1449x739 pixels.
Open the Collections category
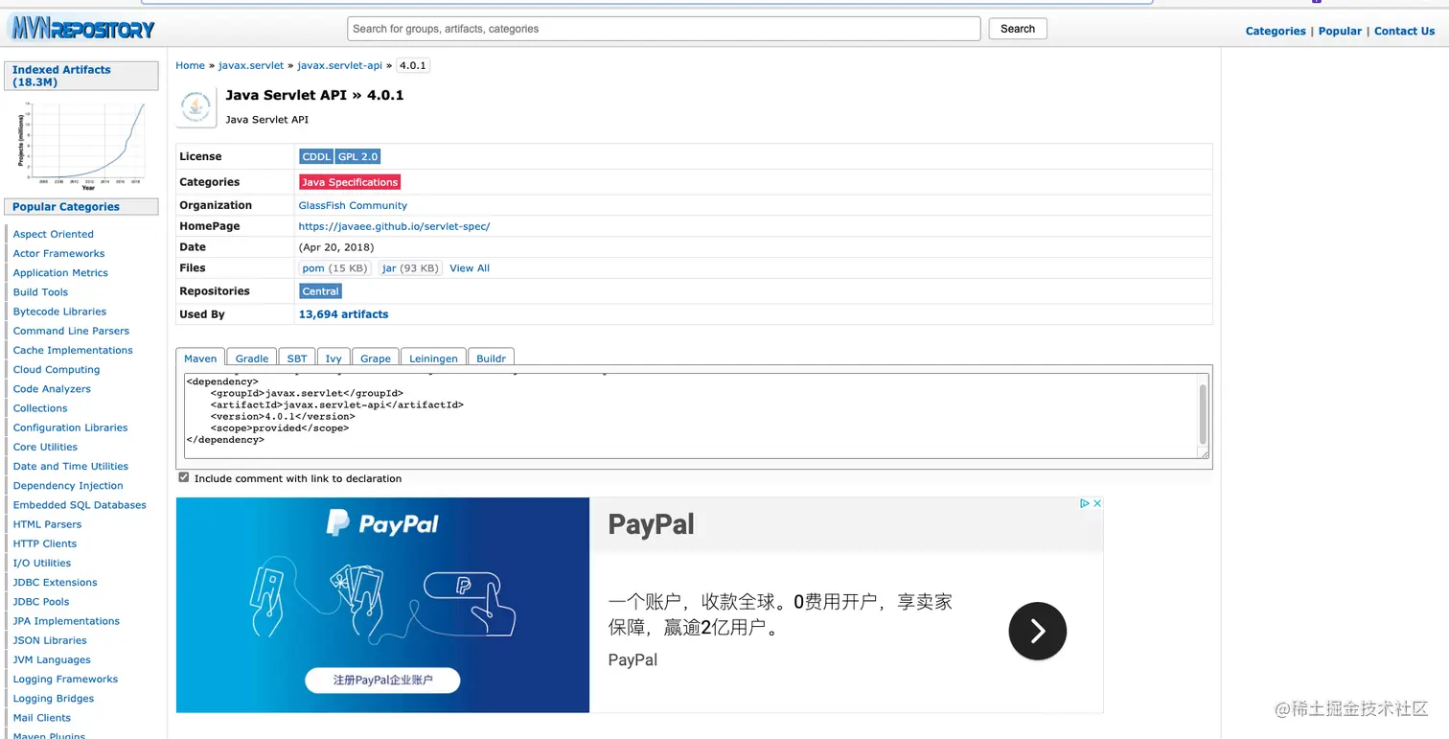40,408
